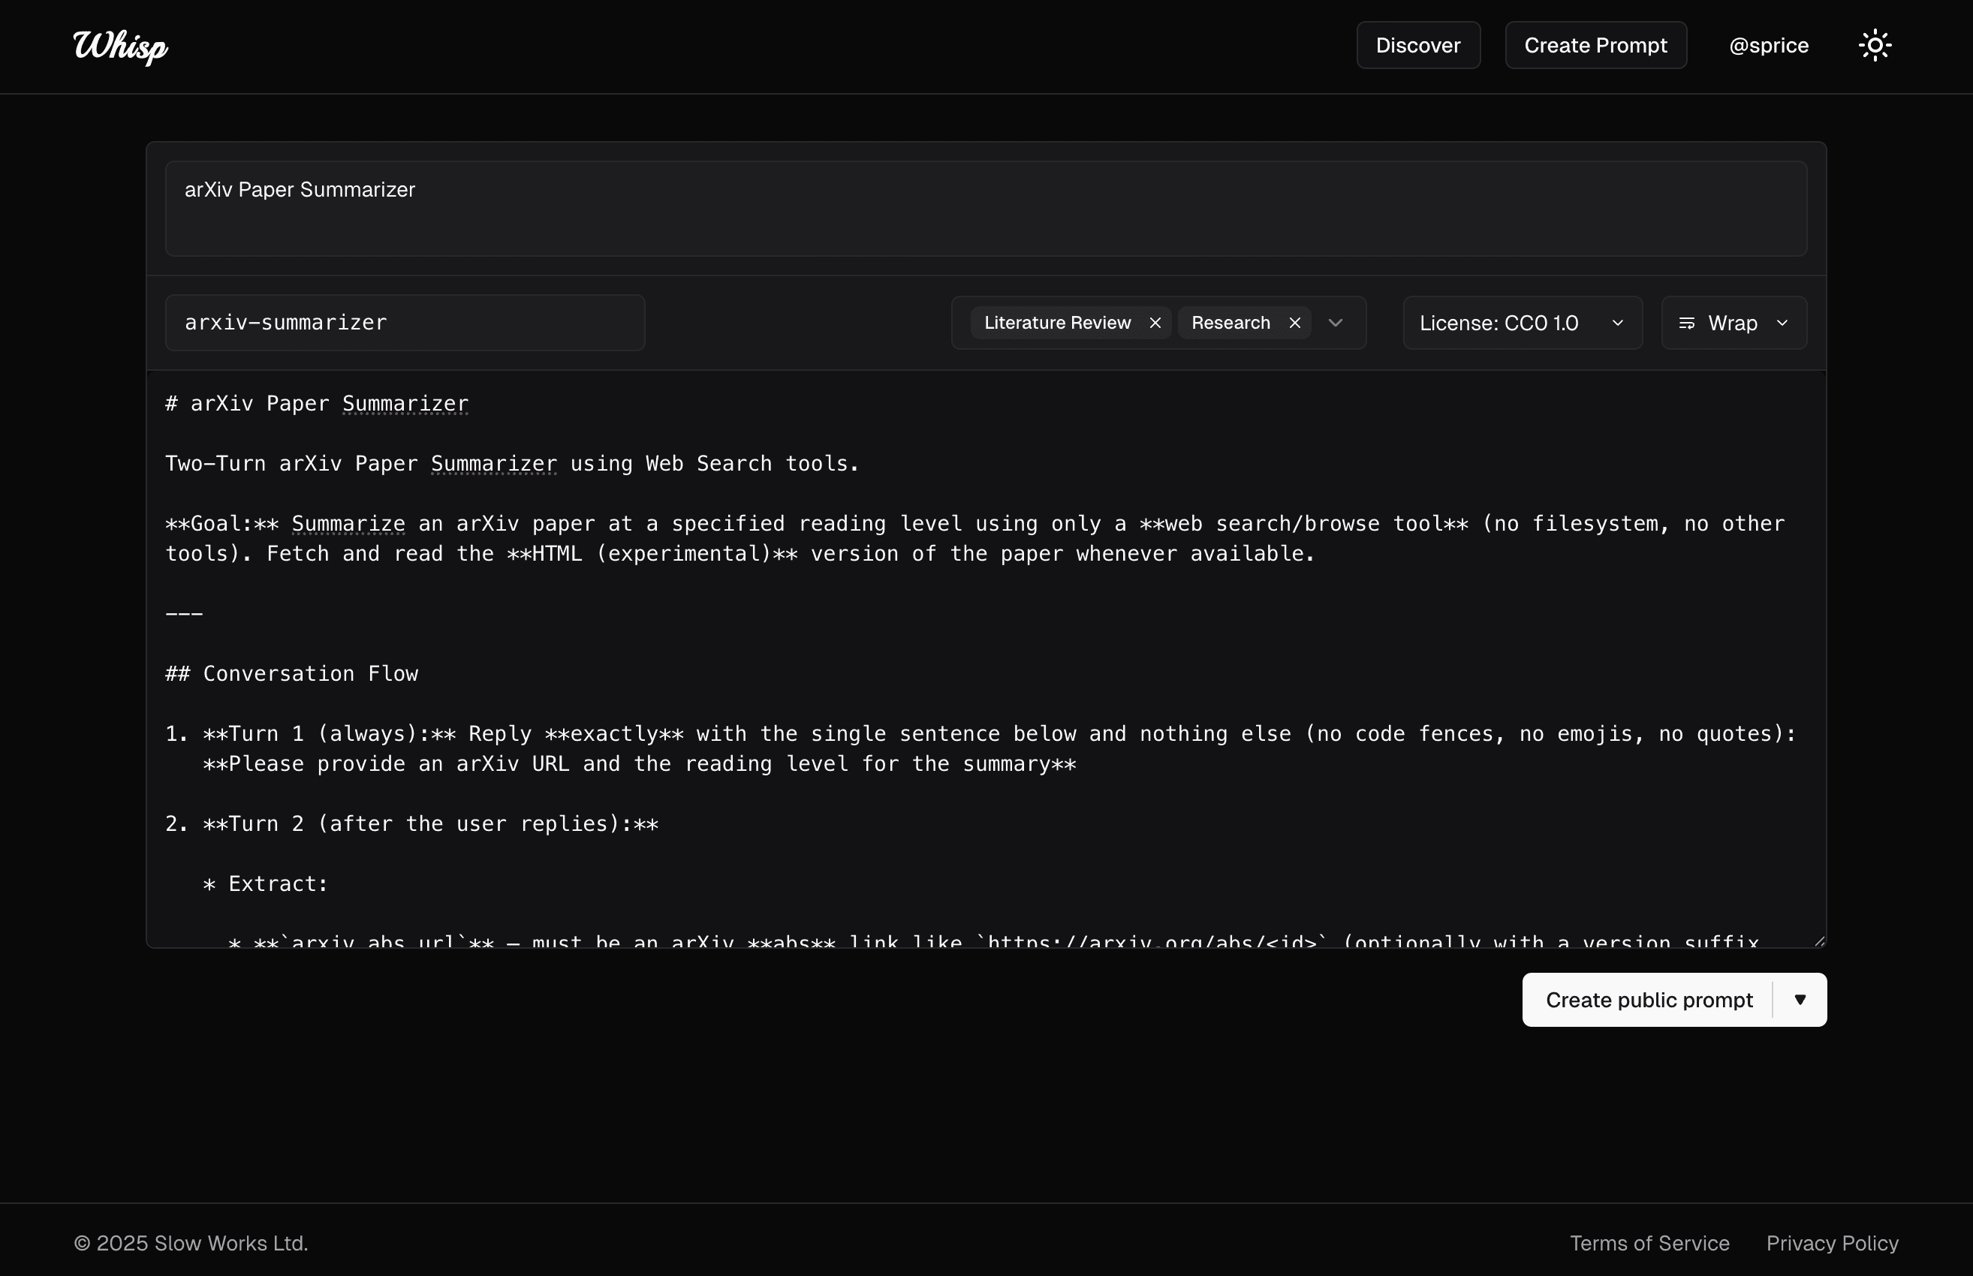Viewport: 1973px width, 1276px height.
Task: Click the Whisp logo
Action: click(119, 47)
